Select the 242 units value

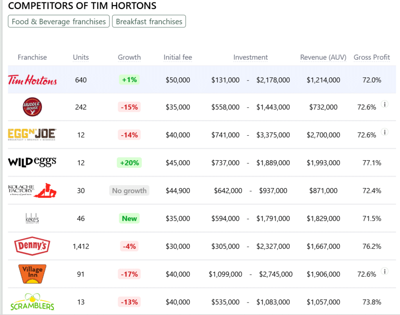81,107
